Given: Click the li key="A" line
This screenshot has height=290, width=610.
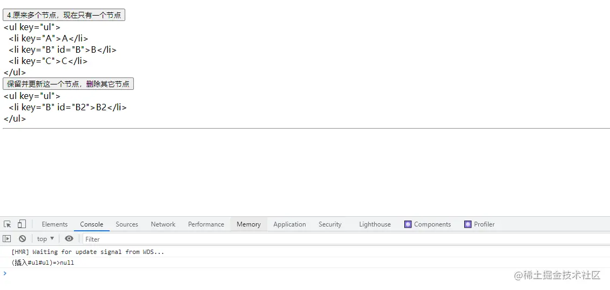Looking at the screenshot, I should click(x=49, y=38).
